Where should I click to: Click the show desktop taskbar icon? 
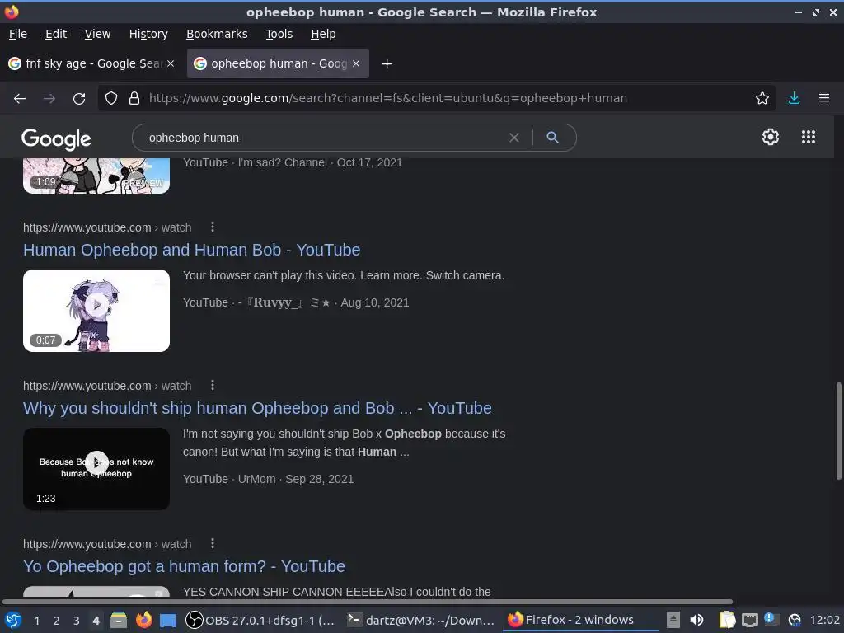(x=168, y=621)
